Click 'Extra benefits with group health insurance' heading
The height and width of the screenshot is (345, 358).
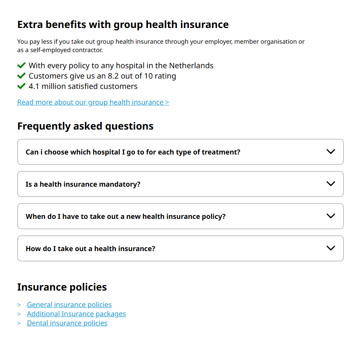123,25
